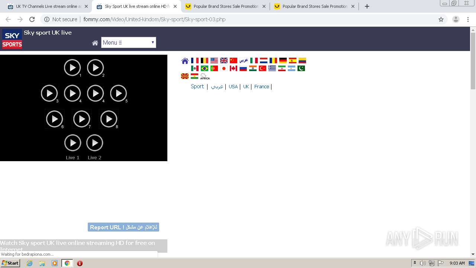Launch Internet Explorer from the taskbar
Screen dimensions: 476x268
30,263
